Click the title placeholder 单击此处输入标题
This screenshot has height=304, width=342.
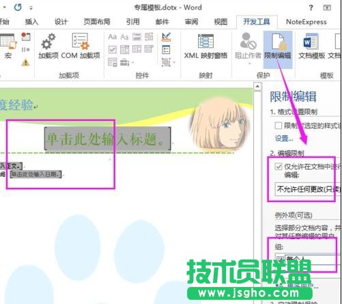click(x=107, y=139)
